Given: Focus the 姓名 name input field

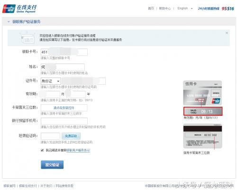Looking at the screenshot, I should click(63, 67).
